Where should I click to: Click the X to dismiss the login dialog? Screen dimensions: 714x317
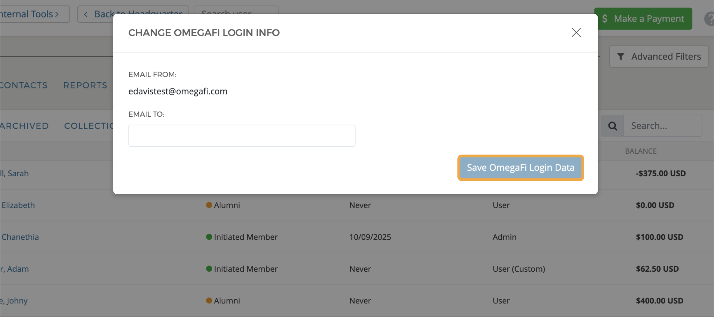576,32
